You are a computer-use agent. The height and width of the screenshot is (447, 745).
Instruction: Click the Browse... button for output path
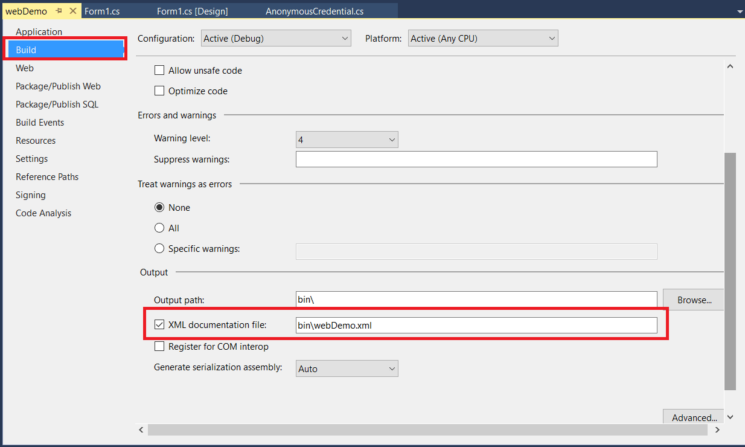pyautogui.click(x=694, y=300)
